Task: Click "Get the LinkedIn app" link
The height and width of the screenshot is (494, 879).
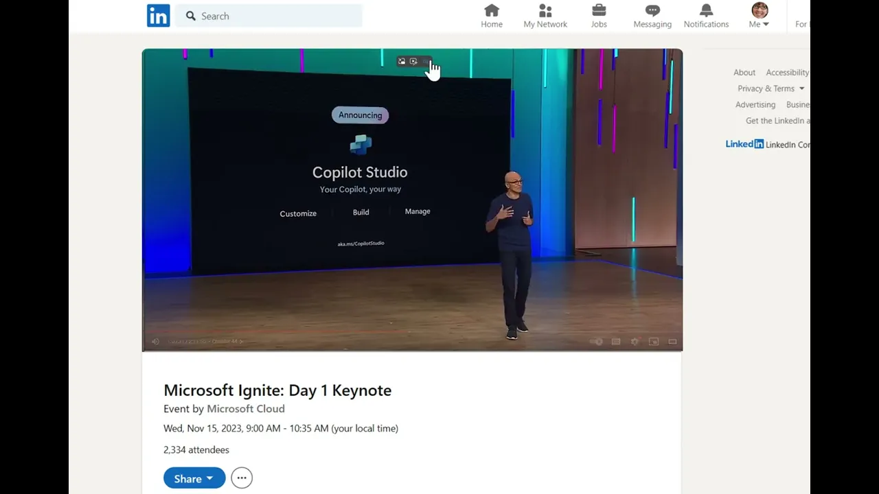Action: point(778,121)
